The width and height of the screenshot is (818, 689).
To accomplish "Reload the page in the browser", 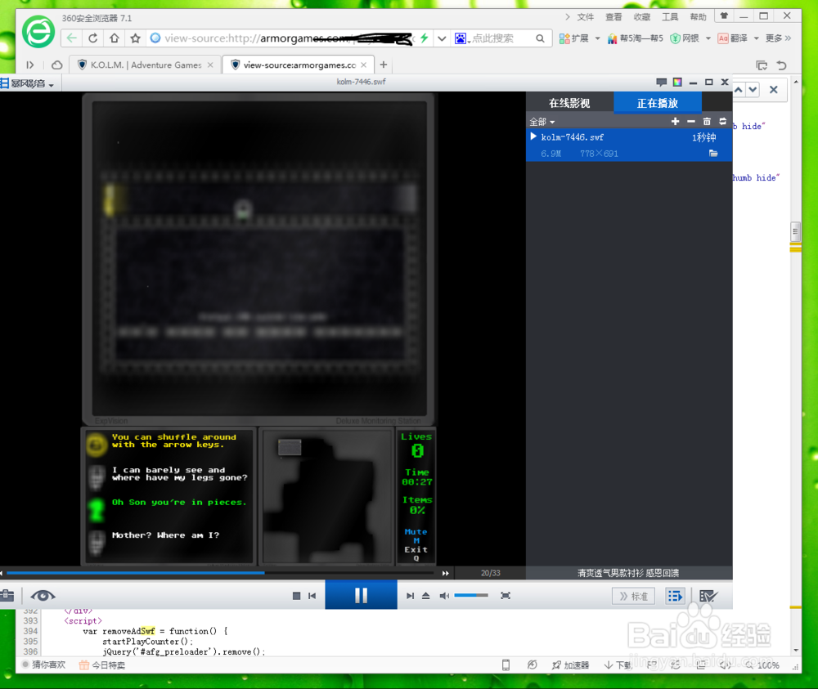I will (x=93, y=38).
